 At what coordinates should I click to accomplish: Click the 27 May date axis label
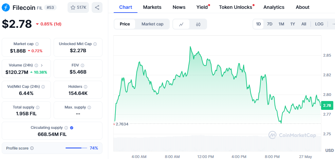point(306,157)
